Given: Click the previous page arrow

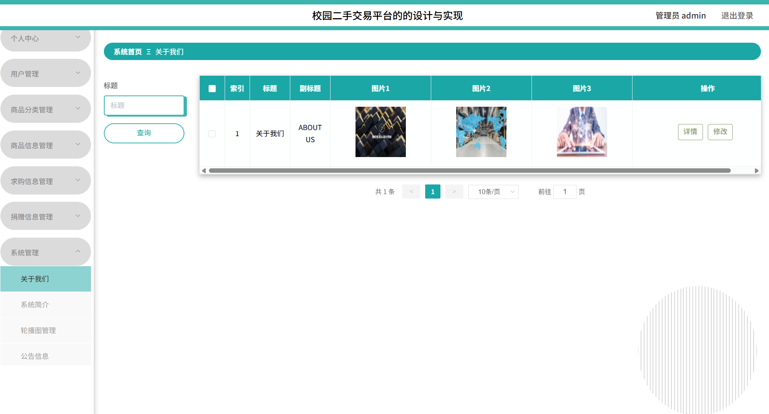Looking at the screenshot, I should coord(411,191).
